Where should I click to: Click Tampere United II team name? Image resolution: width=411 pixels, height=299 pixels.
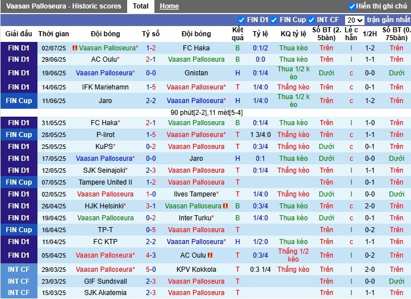tap(106, 182)
